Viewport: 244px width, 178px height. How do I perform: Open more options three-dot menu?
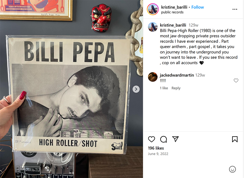235,9
